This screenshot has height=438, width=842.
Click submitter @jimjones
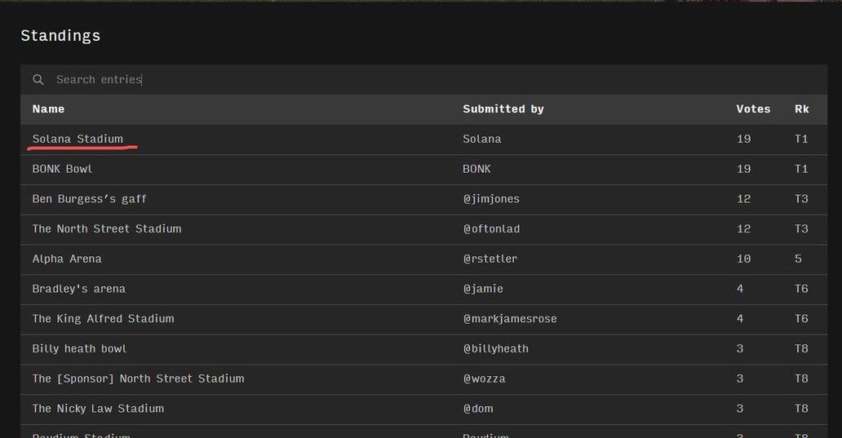[x=490, y=199]
